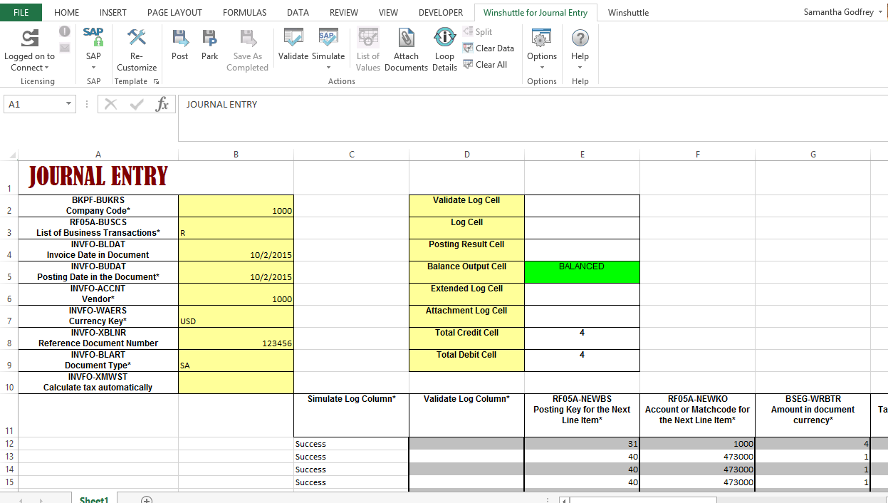The image size is (888, 503).
Task: Click the Simulate icon
Action: 328,38
